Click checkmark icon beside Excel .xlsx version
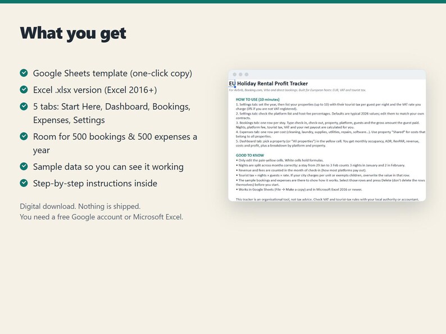Viewport: 446px width, 334px height. [24, 90]
